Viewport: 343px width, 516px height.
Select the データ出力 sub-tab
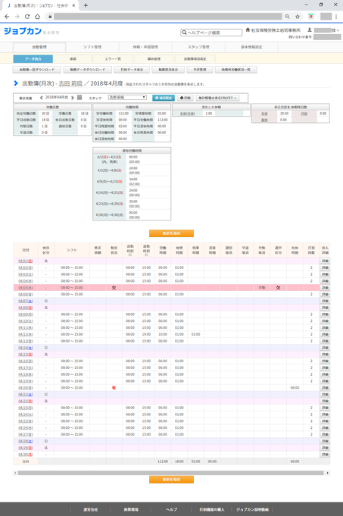point(33,59)
